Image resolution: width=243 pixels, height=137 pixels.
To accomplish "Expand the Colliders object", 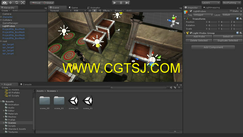I will [1, 20].
